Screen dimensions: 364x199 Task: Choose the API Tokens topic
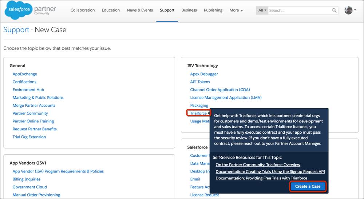200,82
